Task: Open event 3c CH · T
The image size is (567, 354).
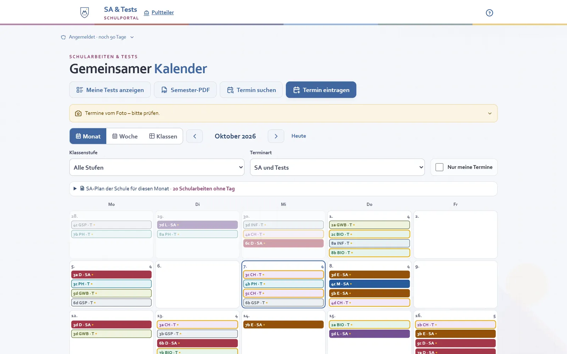Action: tap(283, 275)
